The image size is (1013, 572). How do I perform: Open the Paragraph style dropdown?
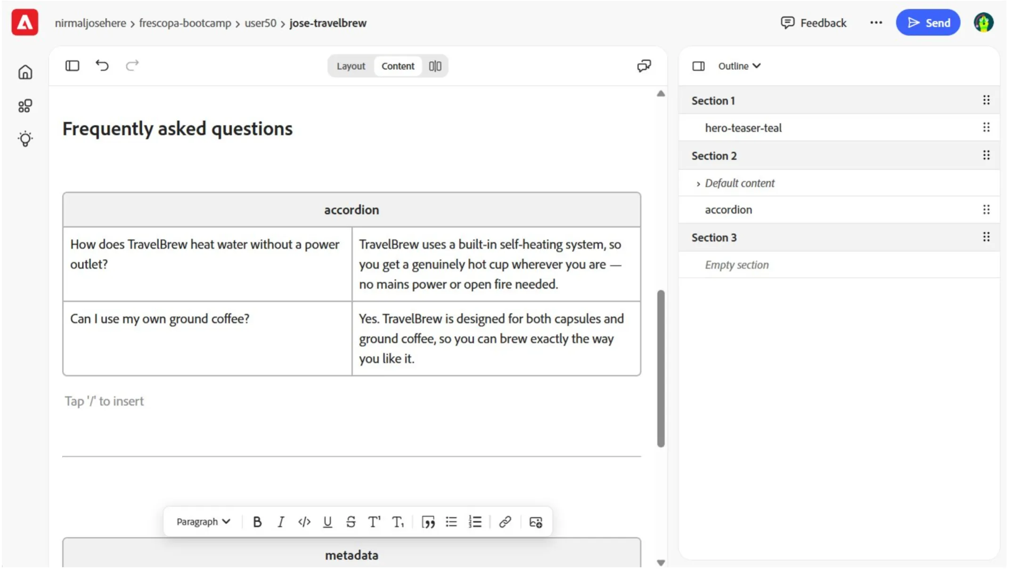click(204, 523)
